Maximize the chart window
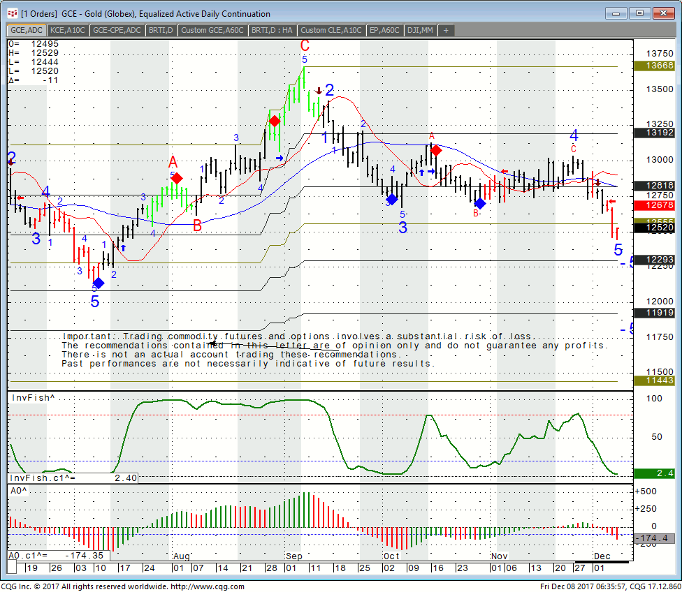The image size is (682, 592). point(639,13)
